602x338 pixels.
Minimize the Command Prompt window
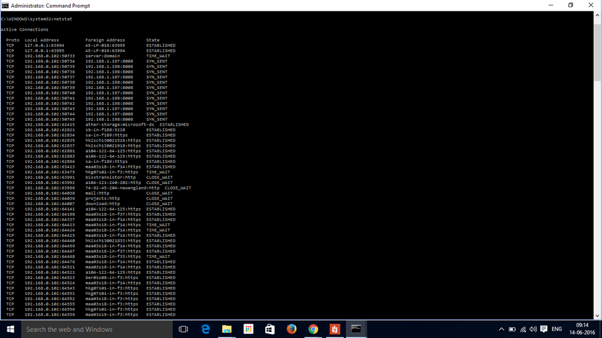point(551,5)
